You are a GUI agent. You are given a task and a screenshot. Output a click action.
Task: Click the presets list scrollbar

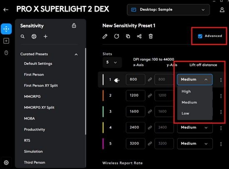tap(85, 91)
